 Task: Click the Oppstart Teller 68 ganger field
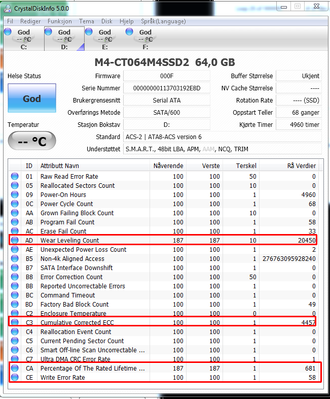(x=299, y=113)
